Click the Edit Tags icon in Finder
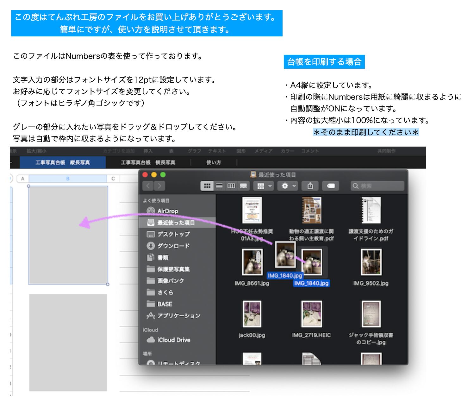 click(331, 186)
